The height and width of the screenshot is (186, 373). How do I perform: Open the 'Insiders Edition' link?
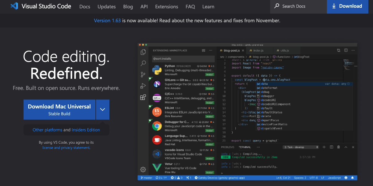point(86,130)
